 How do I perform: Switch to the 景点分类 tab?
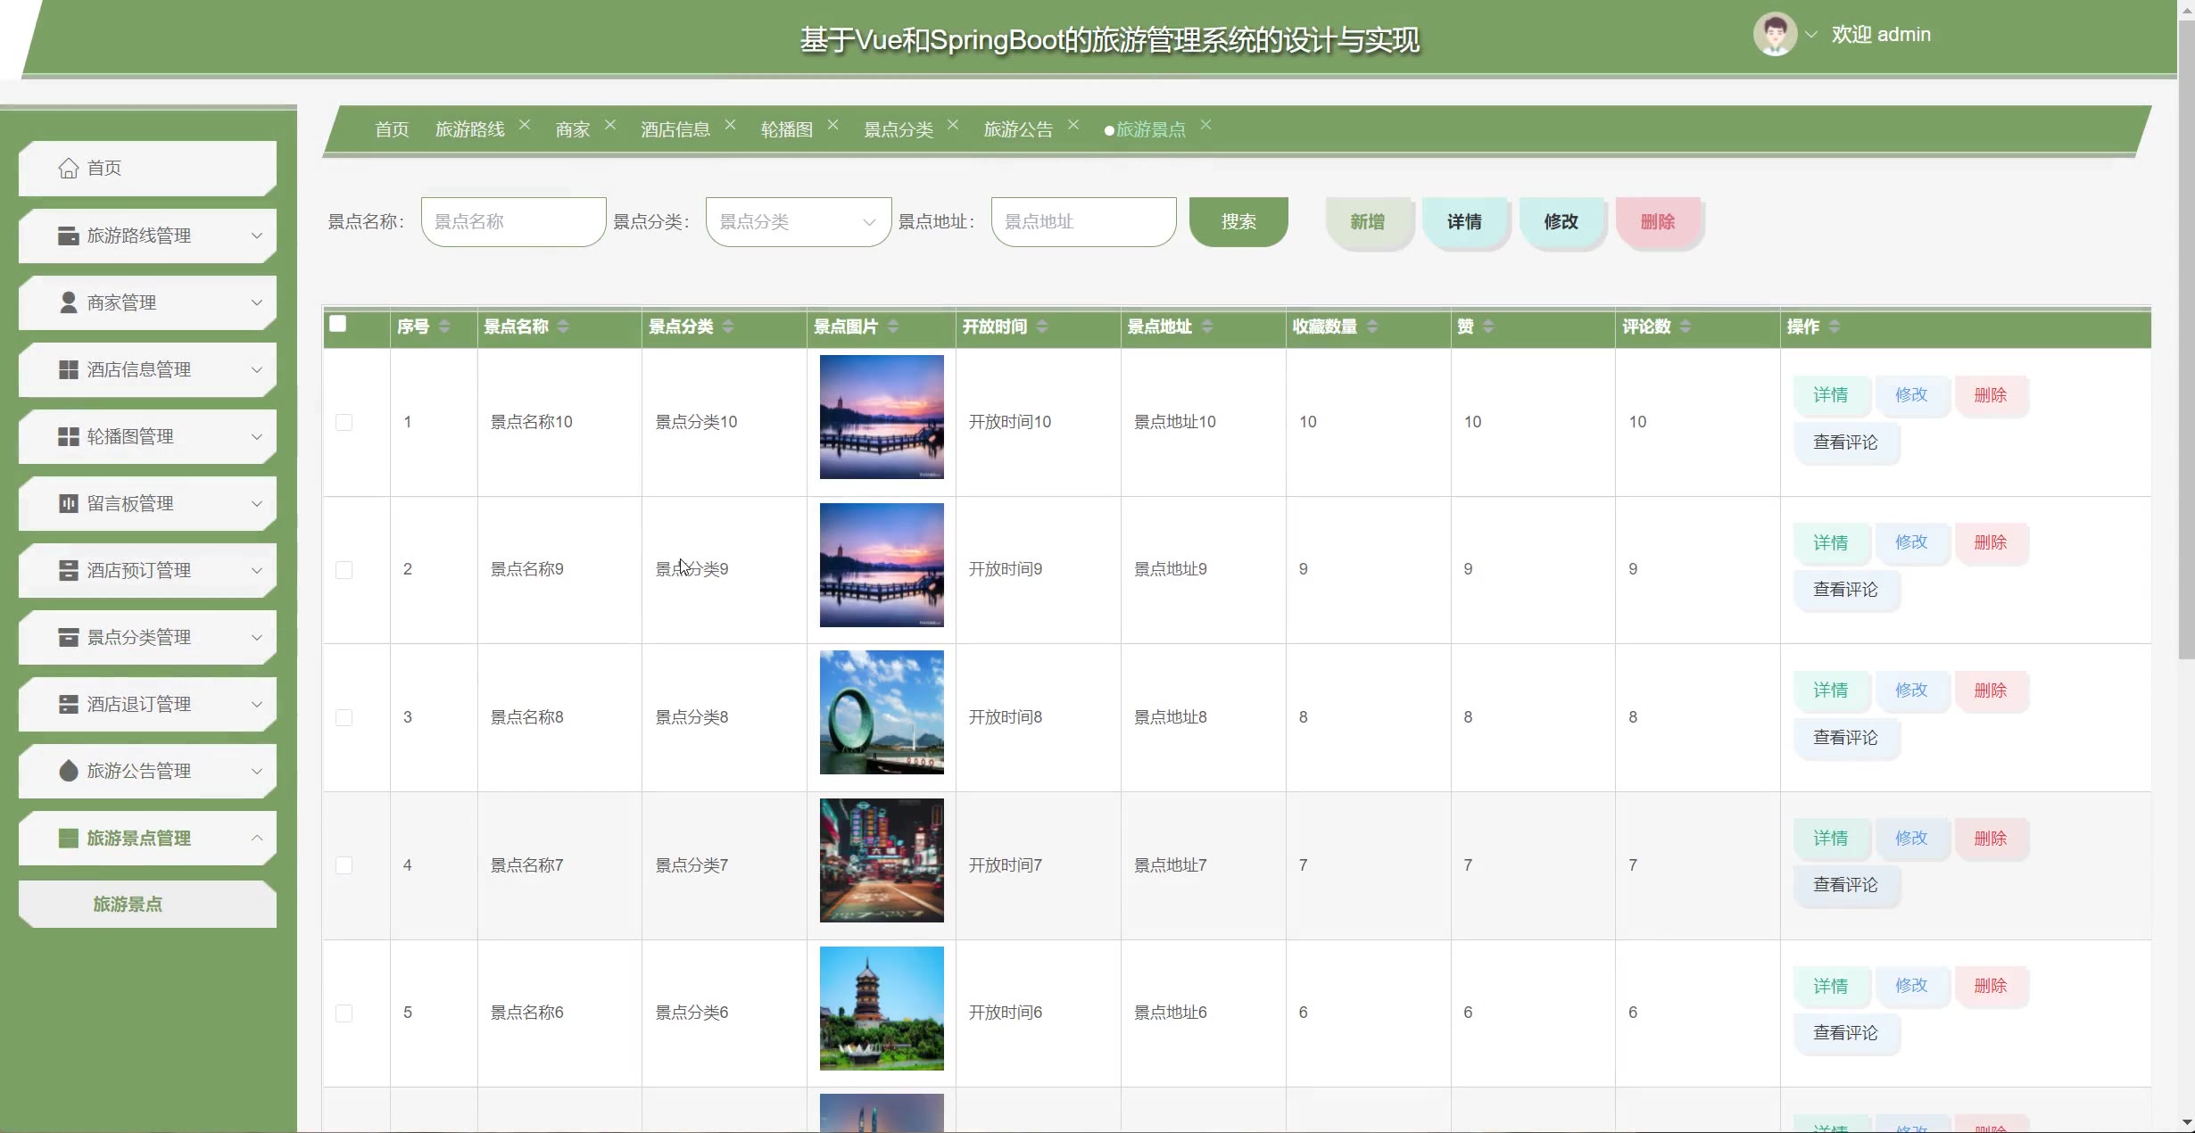tap(898, 129)
